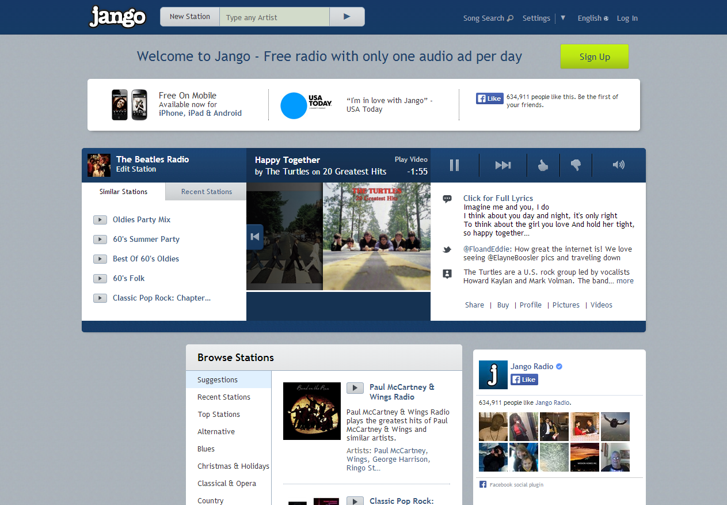The width and height of the screenshot is (727, 505).
Task: Like Jango Radio on Facebook
Action: click(x=524, y=379)
